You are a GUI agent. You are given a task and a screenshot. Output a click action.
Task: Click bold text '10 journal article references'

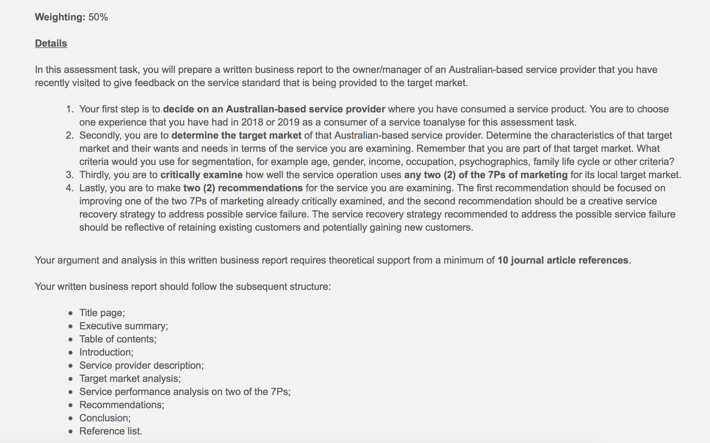tap(563, 260)
